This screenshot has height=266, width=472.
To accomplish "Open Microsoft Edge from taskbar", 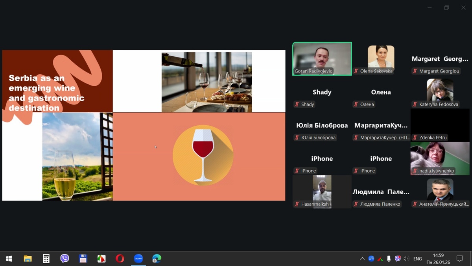I will pyautogui.click(x=157, y=259).
